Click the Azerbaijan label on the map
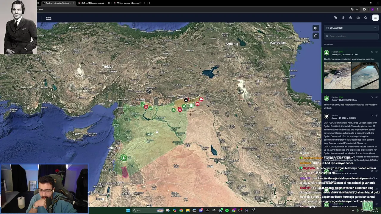Viewport: 381px width, 214px height. (278, 43)
